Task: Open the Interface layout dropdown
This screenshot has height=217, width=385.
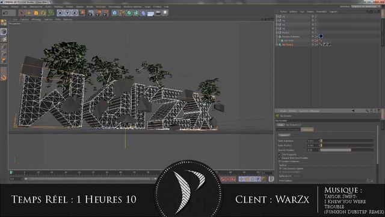Action: (x=365, y=7)
